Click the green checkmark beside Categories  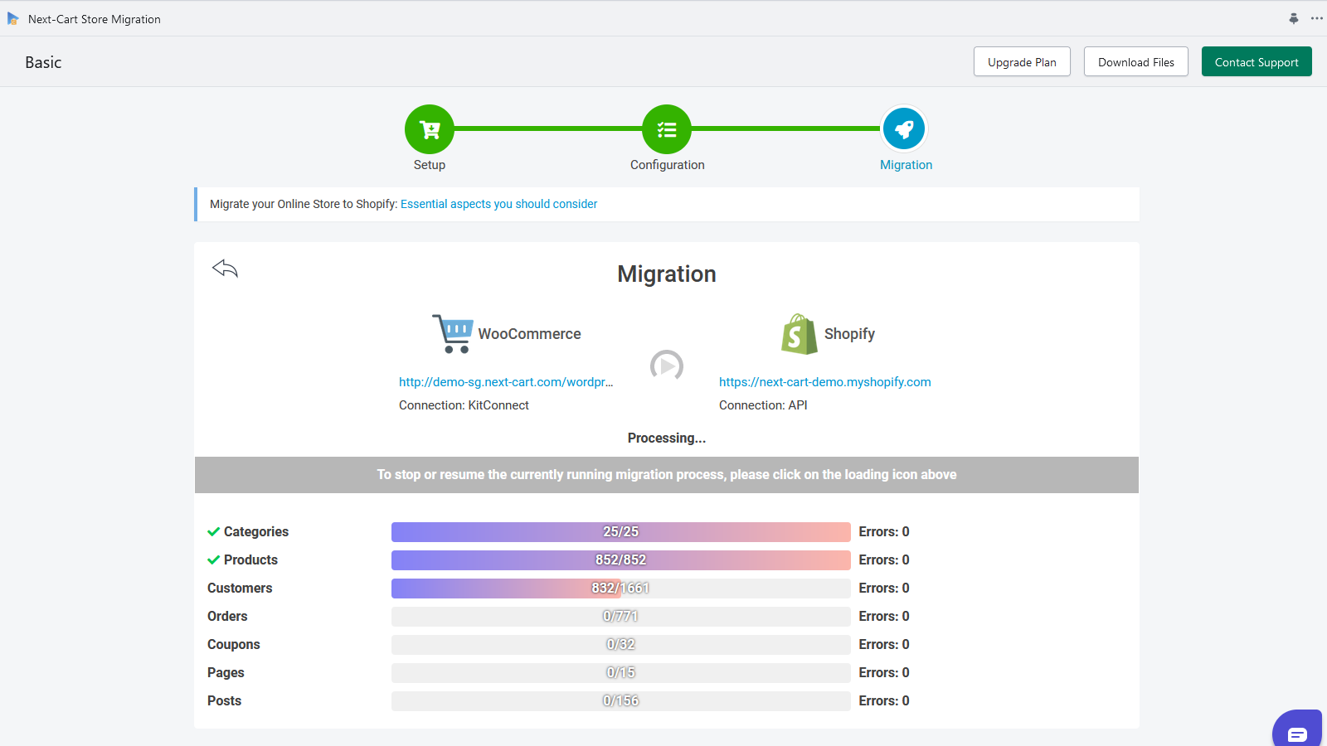[212, 531]
